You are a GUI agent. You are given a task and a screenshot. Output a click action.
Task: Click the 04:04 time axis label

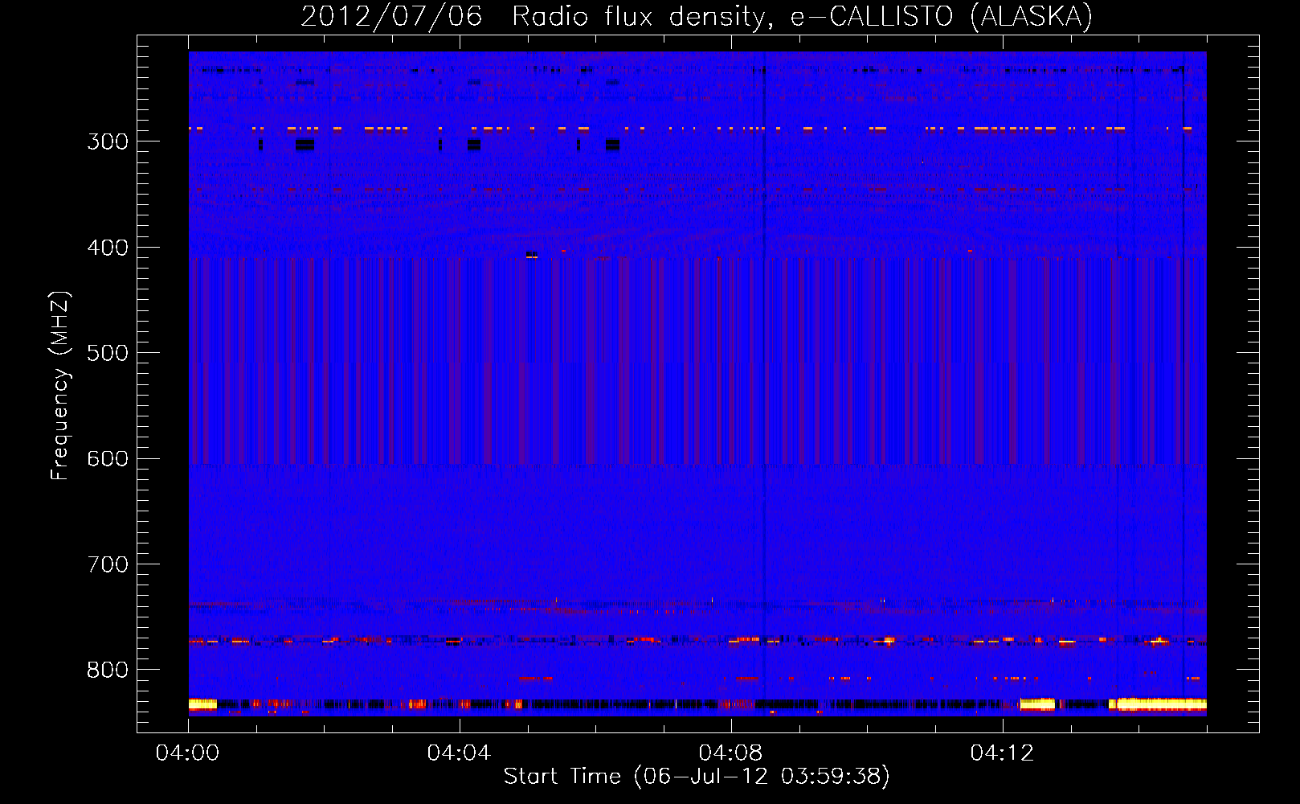459,753
